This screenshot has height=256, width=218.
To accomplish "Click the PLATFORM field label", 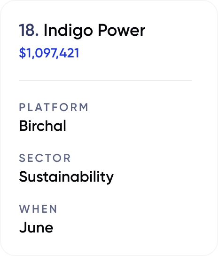I will 54,107.
